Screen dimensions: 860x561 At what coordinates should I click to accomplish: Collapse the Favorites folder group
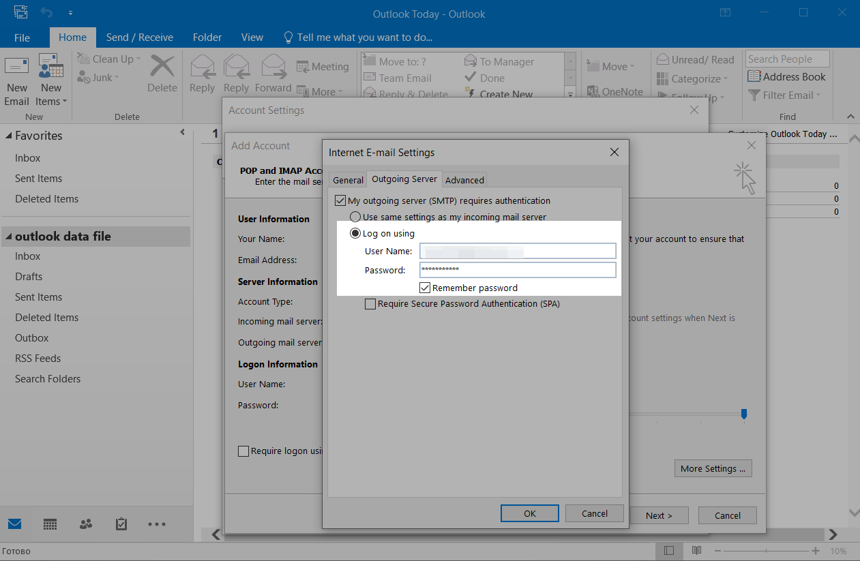[9, 136]
